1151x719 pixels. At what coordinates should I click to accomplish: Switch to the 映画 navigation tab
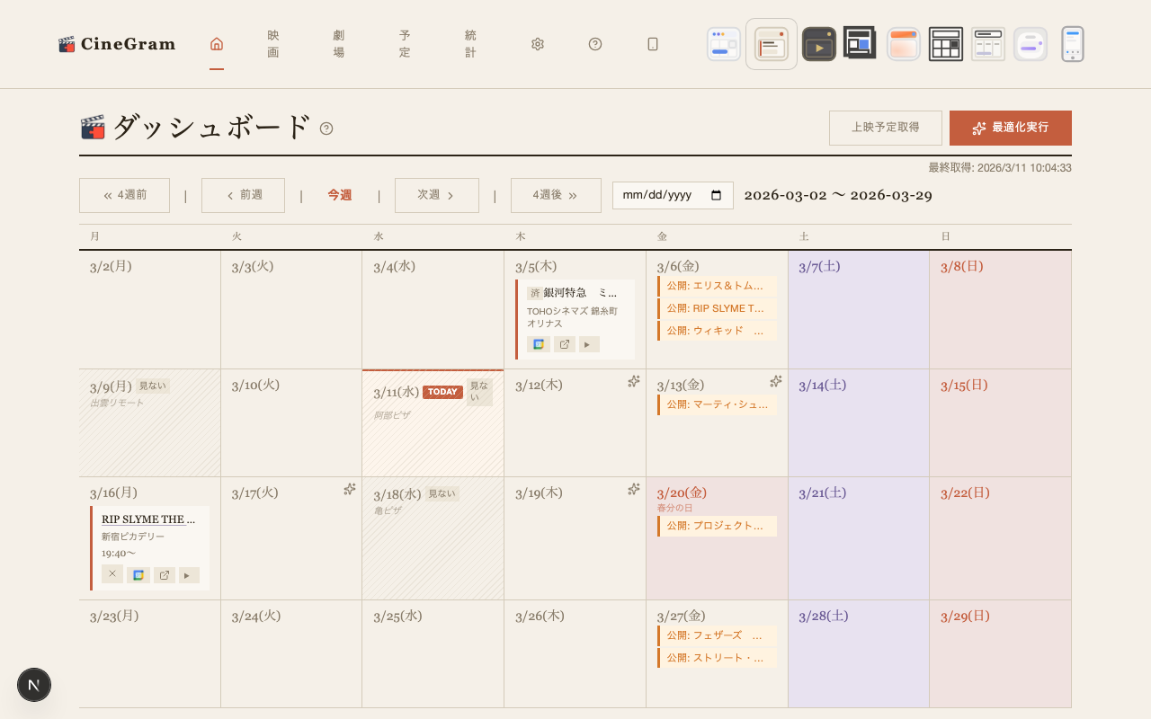click(x=273, y=44)
